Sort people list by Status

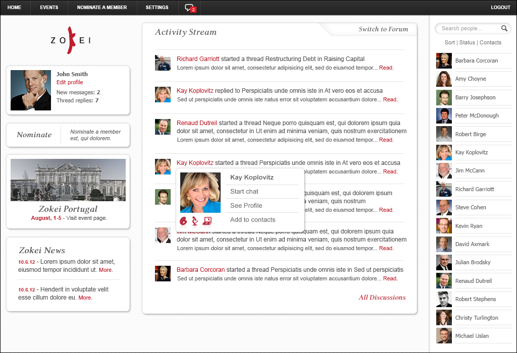tap(467, 43)
